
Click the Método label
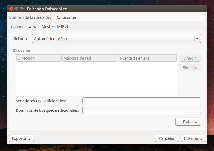click(x=20, y=39)
